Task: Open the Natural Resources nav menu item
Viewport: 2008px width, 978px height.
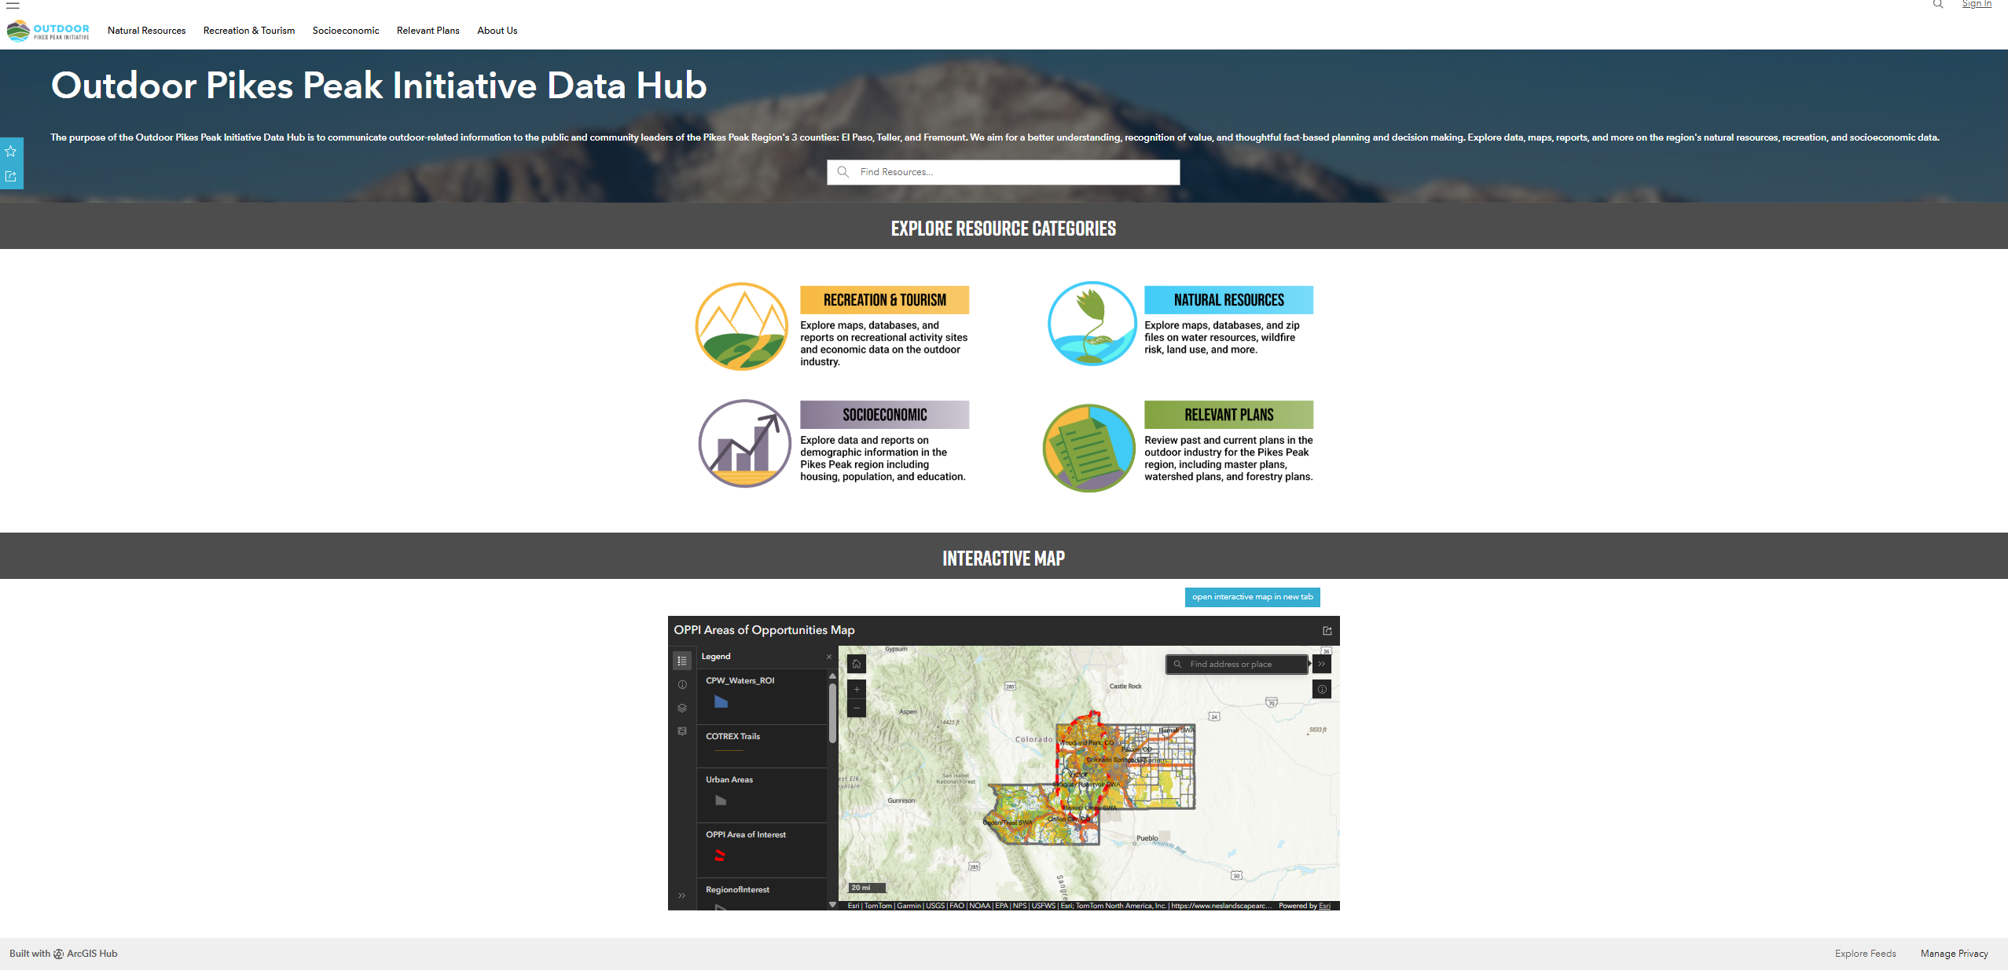Action: point(147,31)
